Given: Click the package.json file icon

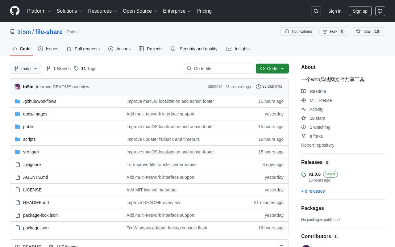Looking at the screenshot, I should pyautogui.click(x=18, y=228).
